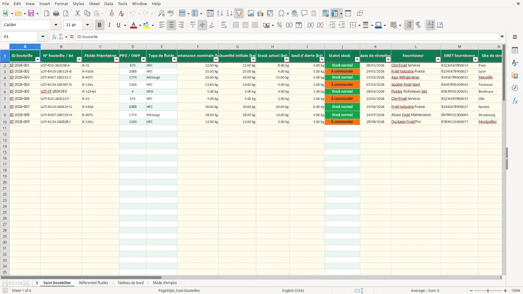Click the Save document icon
The height and width of the screenshot is (294, 523).
(x=31, y=14)
